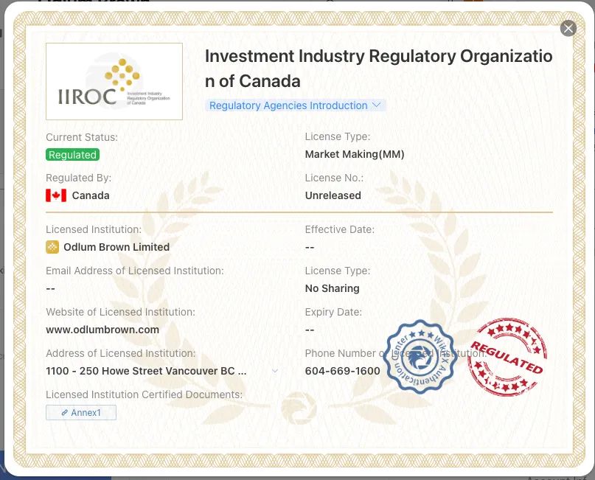Open the Annex1 certified document

pyautogui.click(x=81, y=412)
